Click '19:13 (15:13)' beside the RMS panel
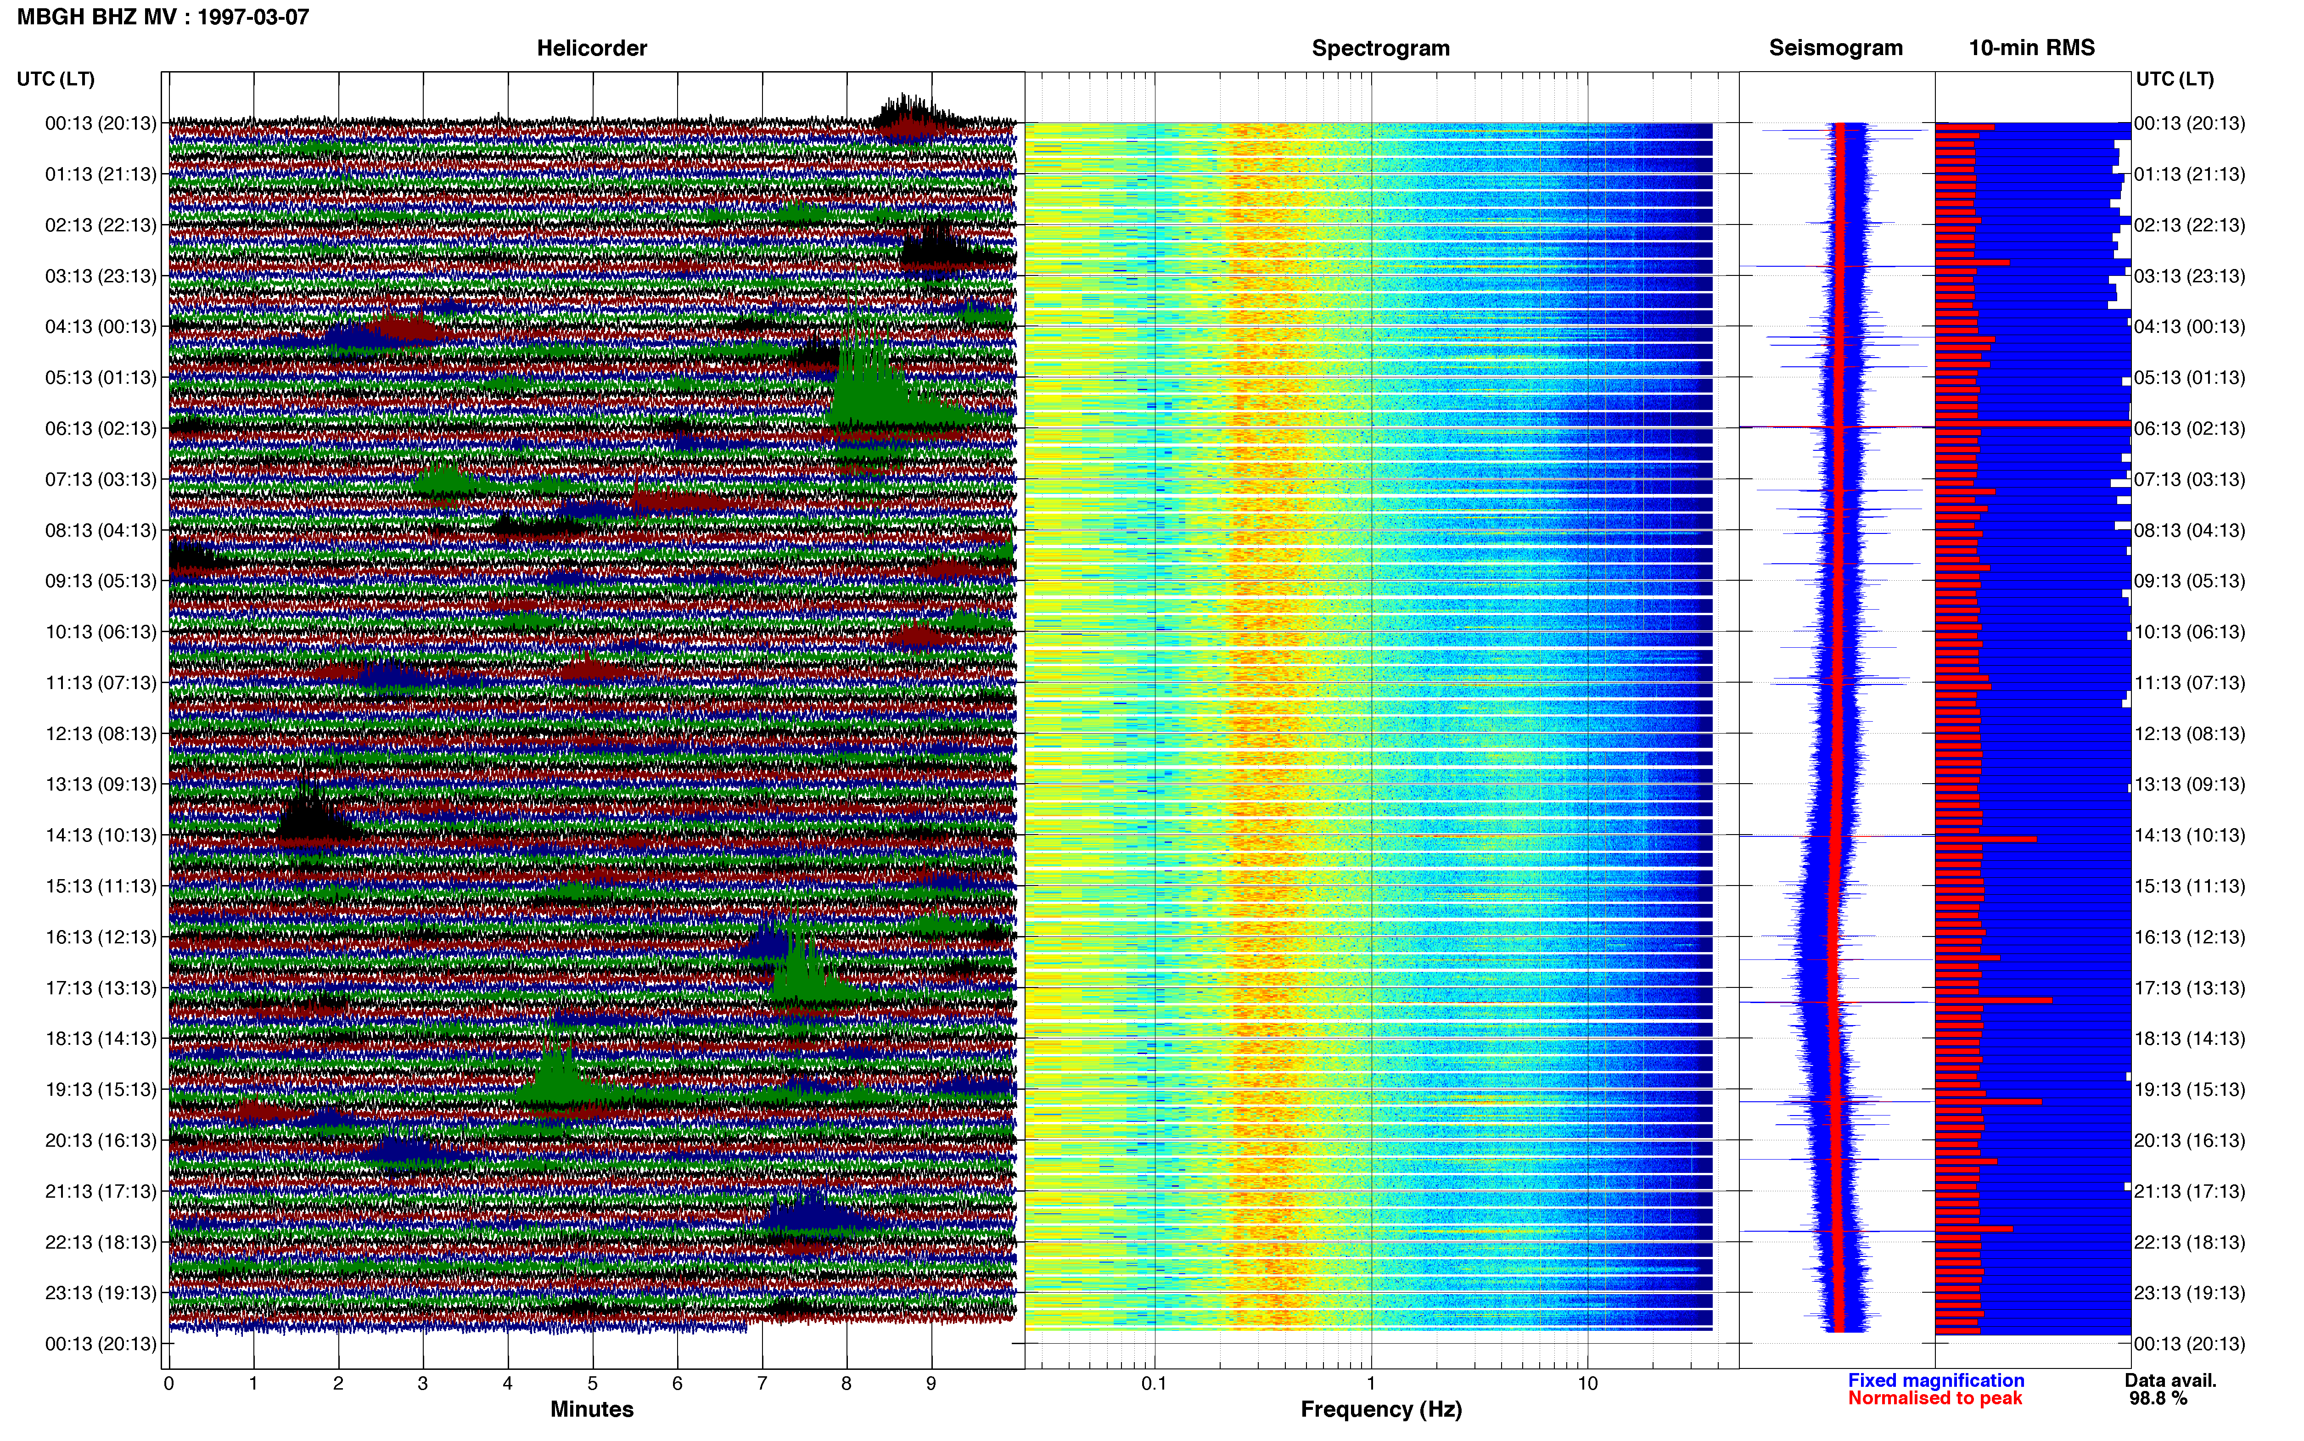The width and height of the screenshot is (2304, 1441). (2190, 1089)
